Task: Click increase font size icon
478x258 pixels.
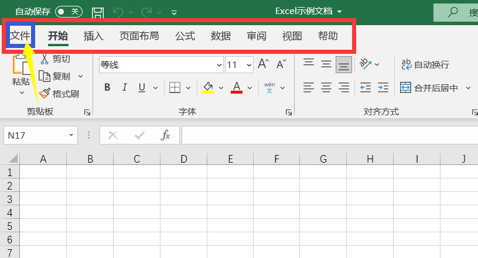Action: [264, 64]
